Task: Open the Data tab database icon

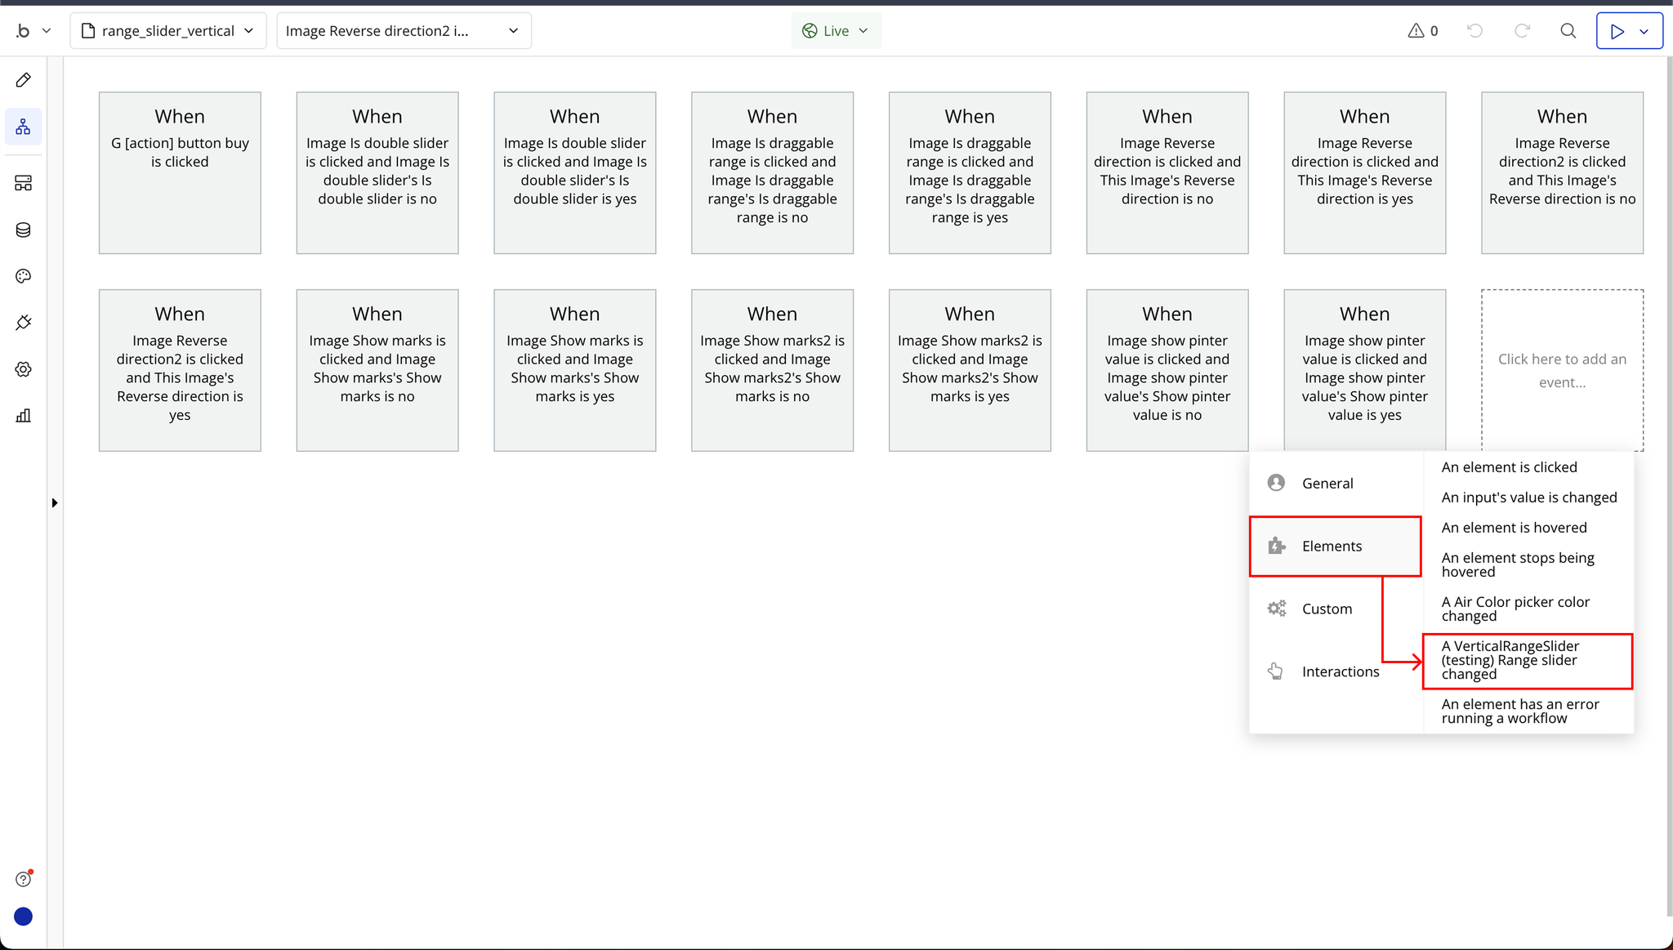Action: [23, 230]
